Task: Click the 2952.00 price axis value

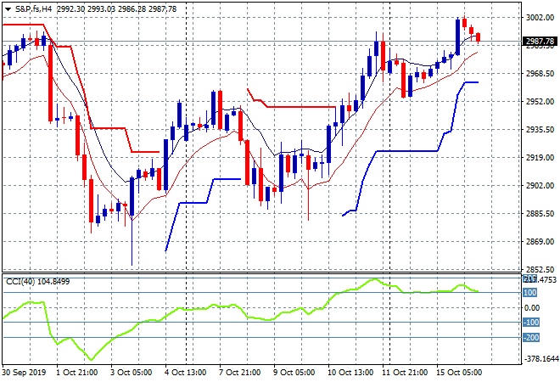Action: [540, 102]
